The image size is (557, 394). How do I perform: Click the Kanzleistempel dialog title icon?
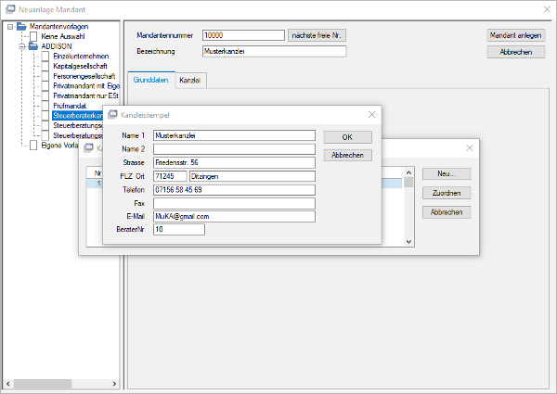(112, 115)
